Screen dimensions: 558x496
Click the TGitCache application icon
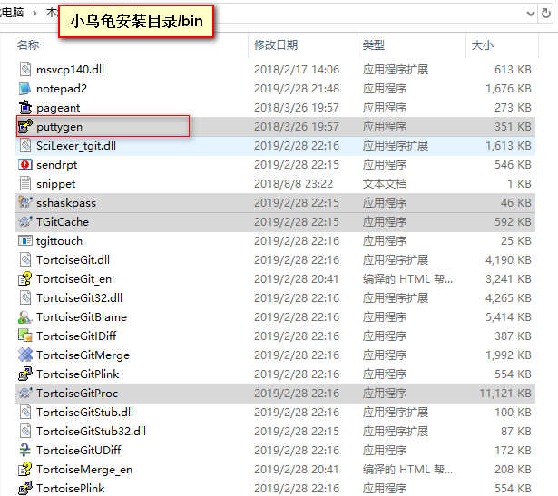[x=24, y=221]
